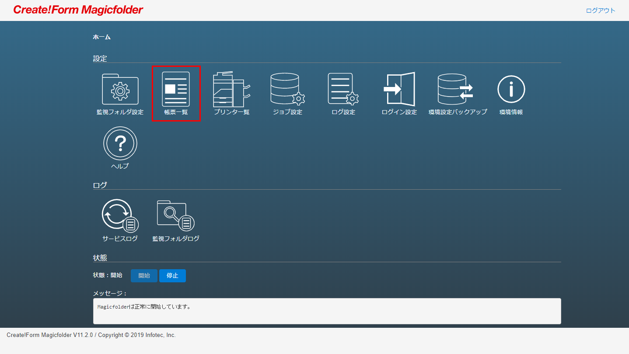Open the ログ設定 document-gear icon
The image size is (629, 354).
tap(343, 89)
